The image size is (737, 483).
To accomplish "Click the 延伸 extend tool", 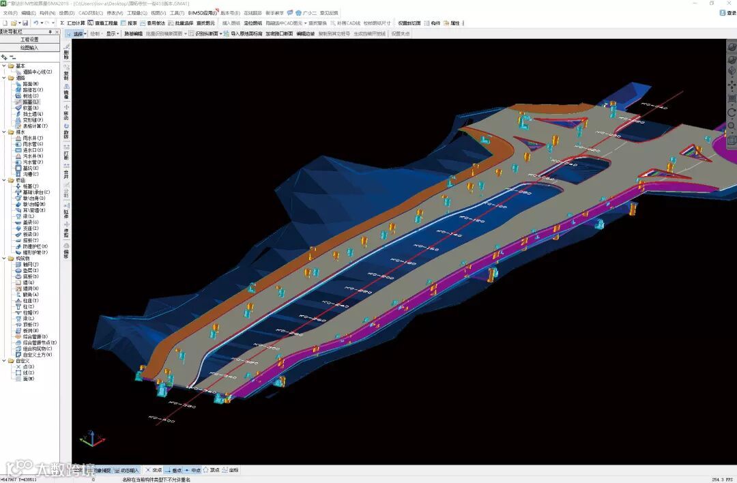I will point(66,211).
